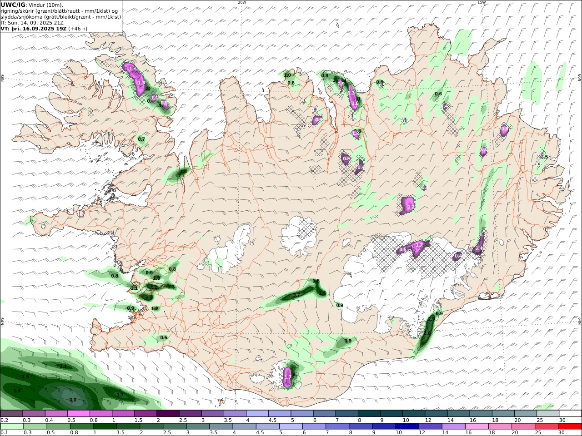
Task: Pick the light pink 16 swatch in bottom legend row
Action: point(477,426)
